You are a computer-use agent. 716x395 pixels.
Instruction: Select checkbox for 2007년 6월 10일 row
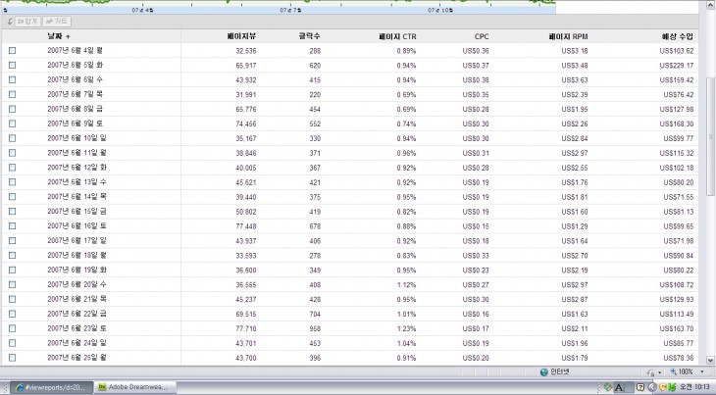[13, 138]
